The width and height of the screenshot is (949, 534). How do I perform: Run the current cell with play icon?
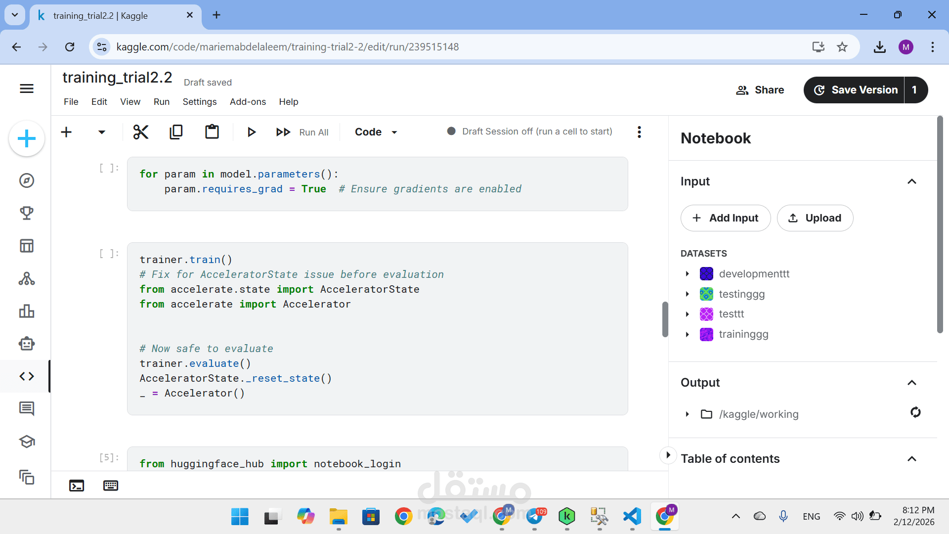251,132
